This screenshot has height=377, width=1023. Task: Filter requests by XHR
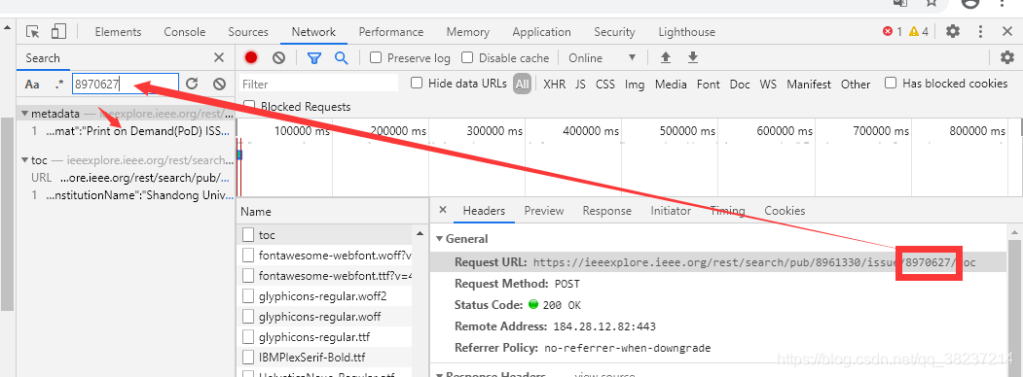point(555,84)
